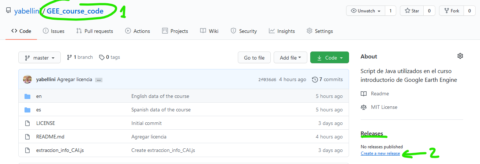Click the file icon next to README.md
480x164 pixels.
pos(27,137)
